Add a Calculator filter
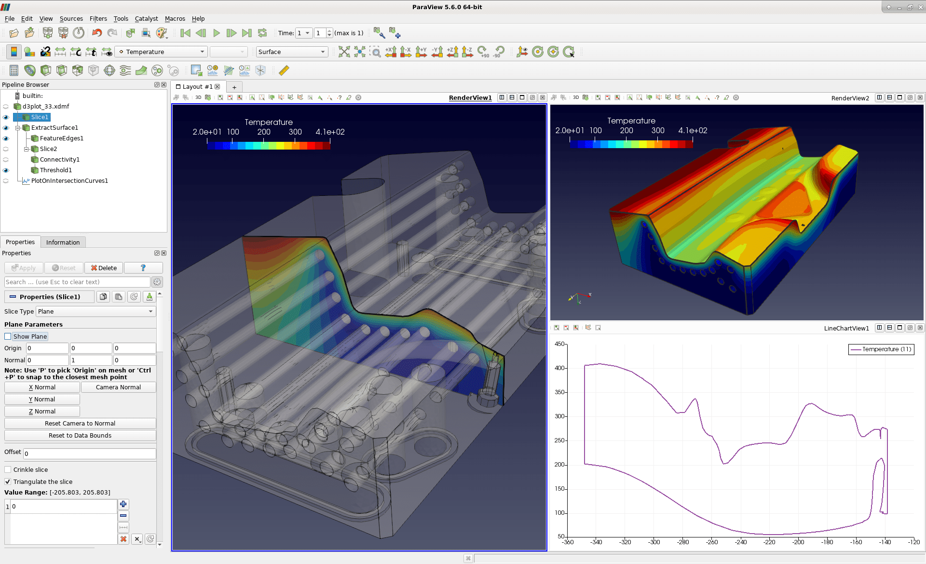 click(14, 70)
